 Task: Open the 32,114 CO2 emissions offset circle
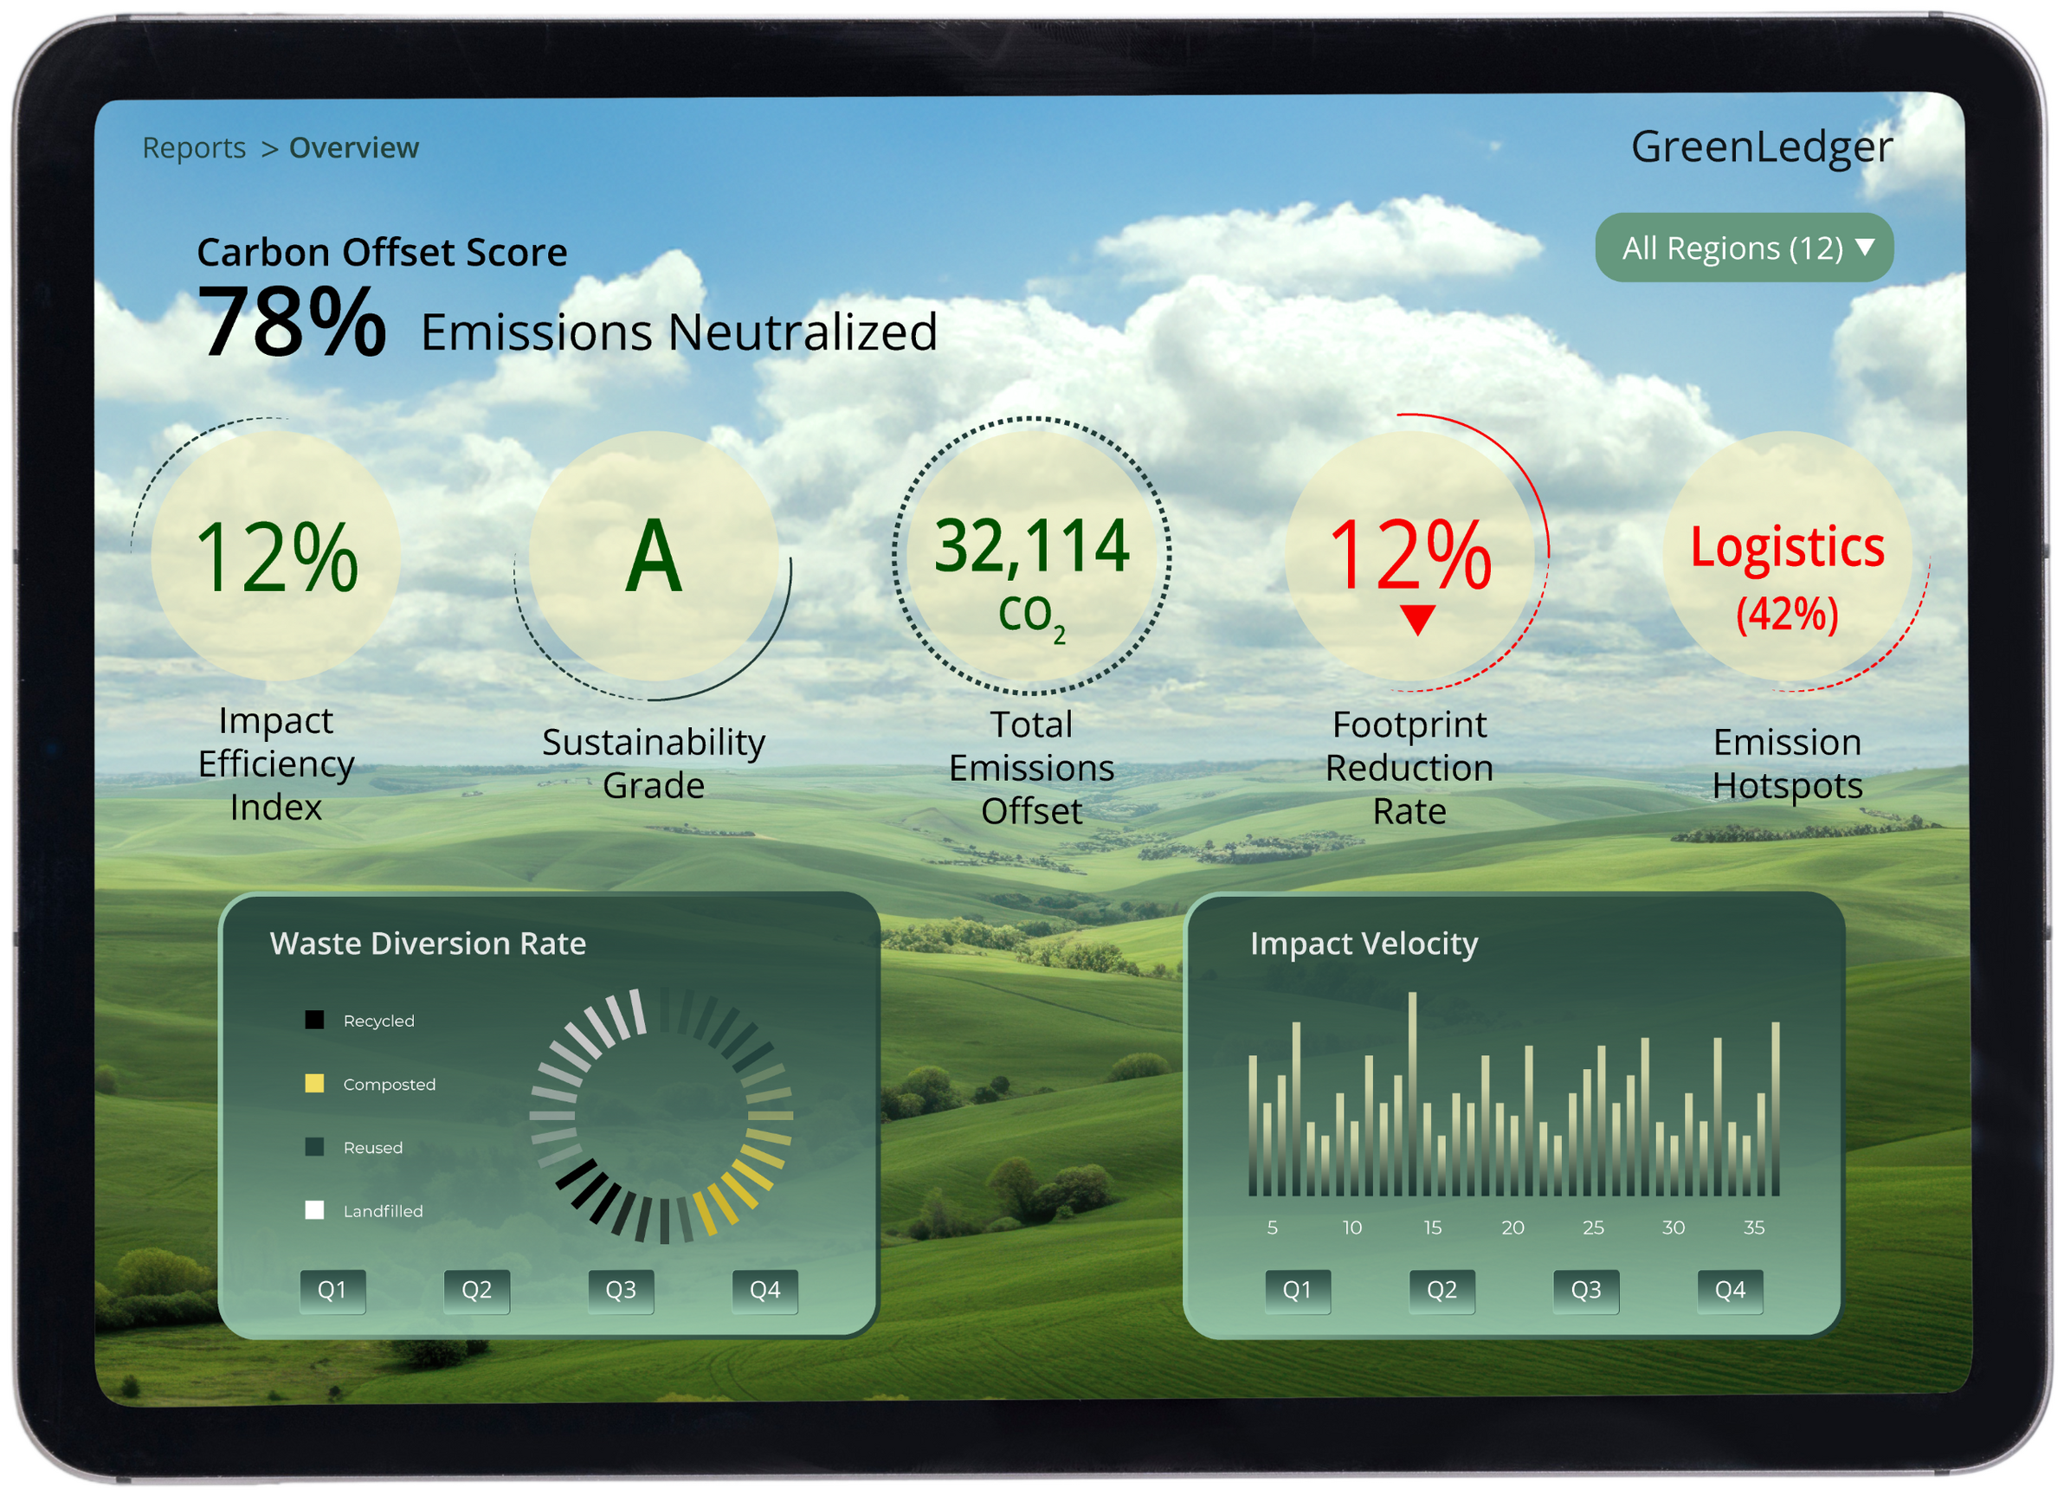pyautogui.click(x=1031, y=556)
